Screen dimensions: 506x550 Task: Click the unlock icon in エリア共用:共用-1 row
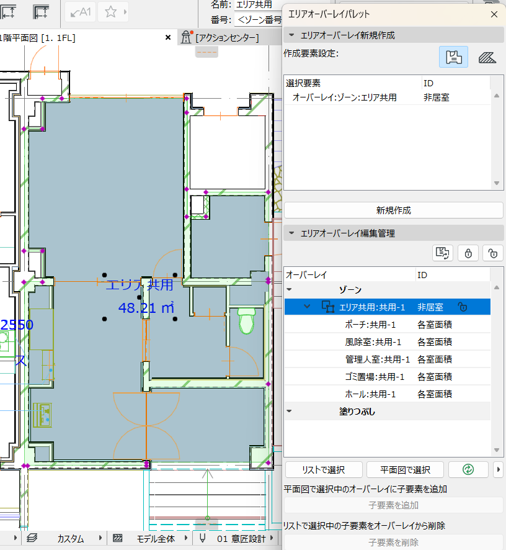click(x=463, y=307)
